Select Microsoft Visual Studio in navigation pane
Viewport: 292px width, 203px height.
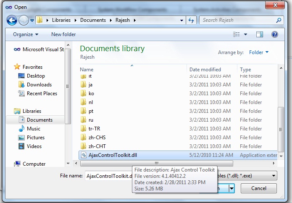39,49
